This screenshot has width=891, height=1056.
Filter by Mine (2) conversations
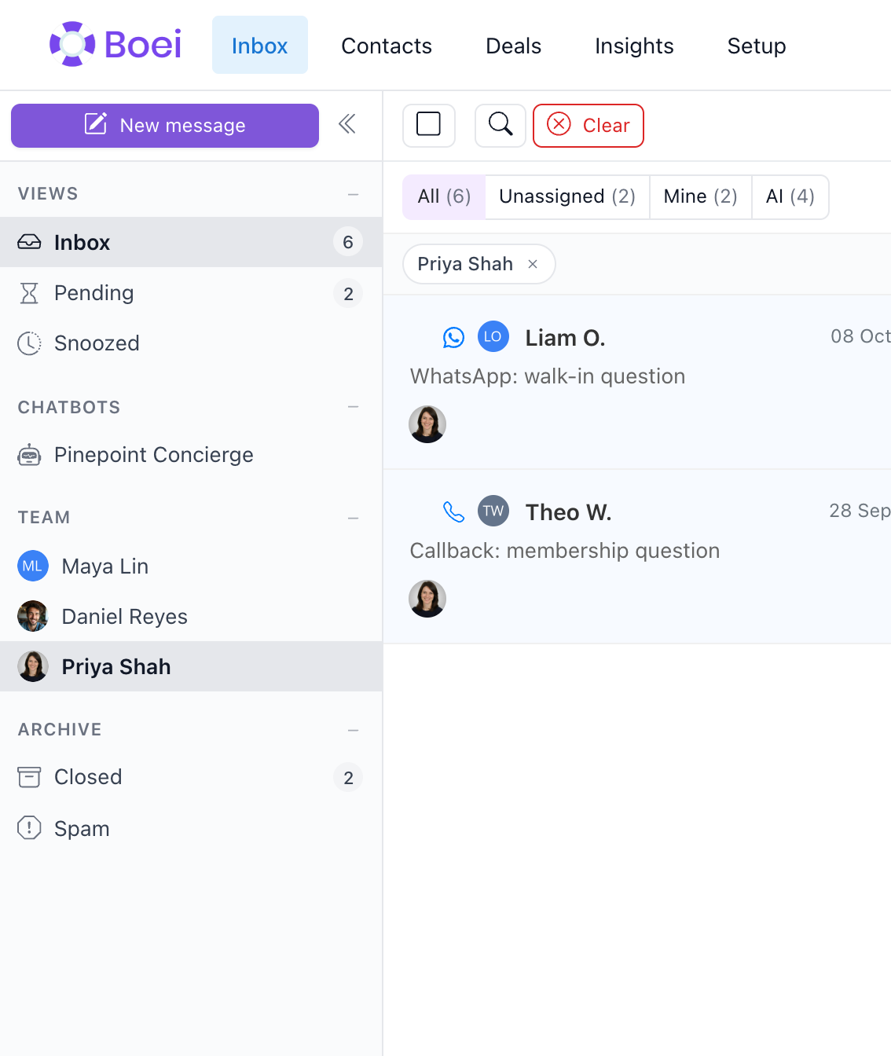pyautogui.click(x=700, y=196)
